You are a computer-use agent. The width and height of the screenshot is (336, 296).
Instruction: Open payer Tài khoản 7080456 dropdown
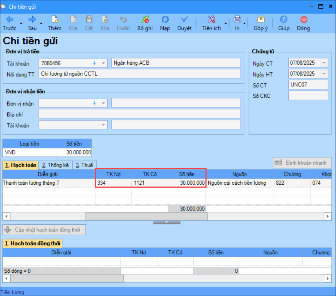103,63
